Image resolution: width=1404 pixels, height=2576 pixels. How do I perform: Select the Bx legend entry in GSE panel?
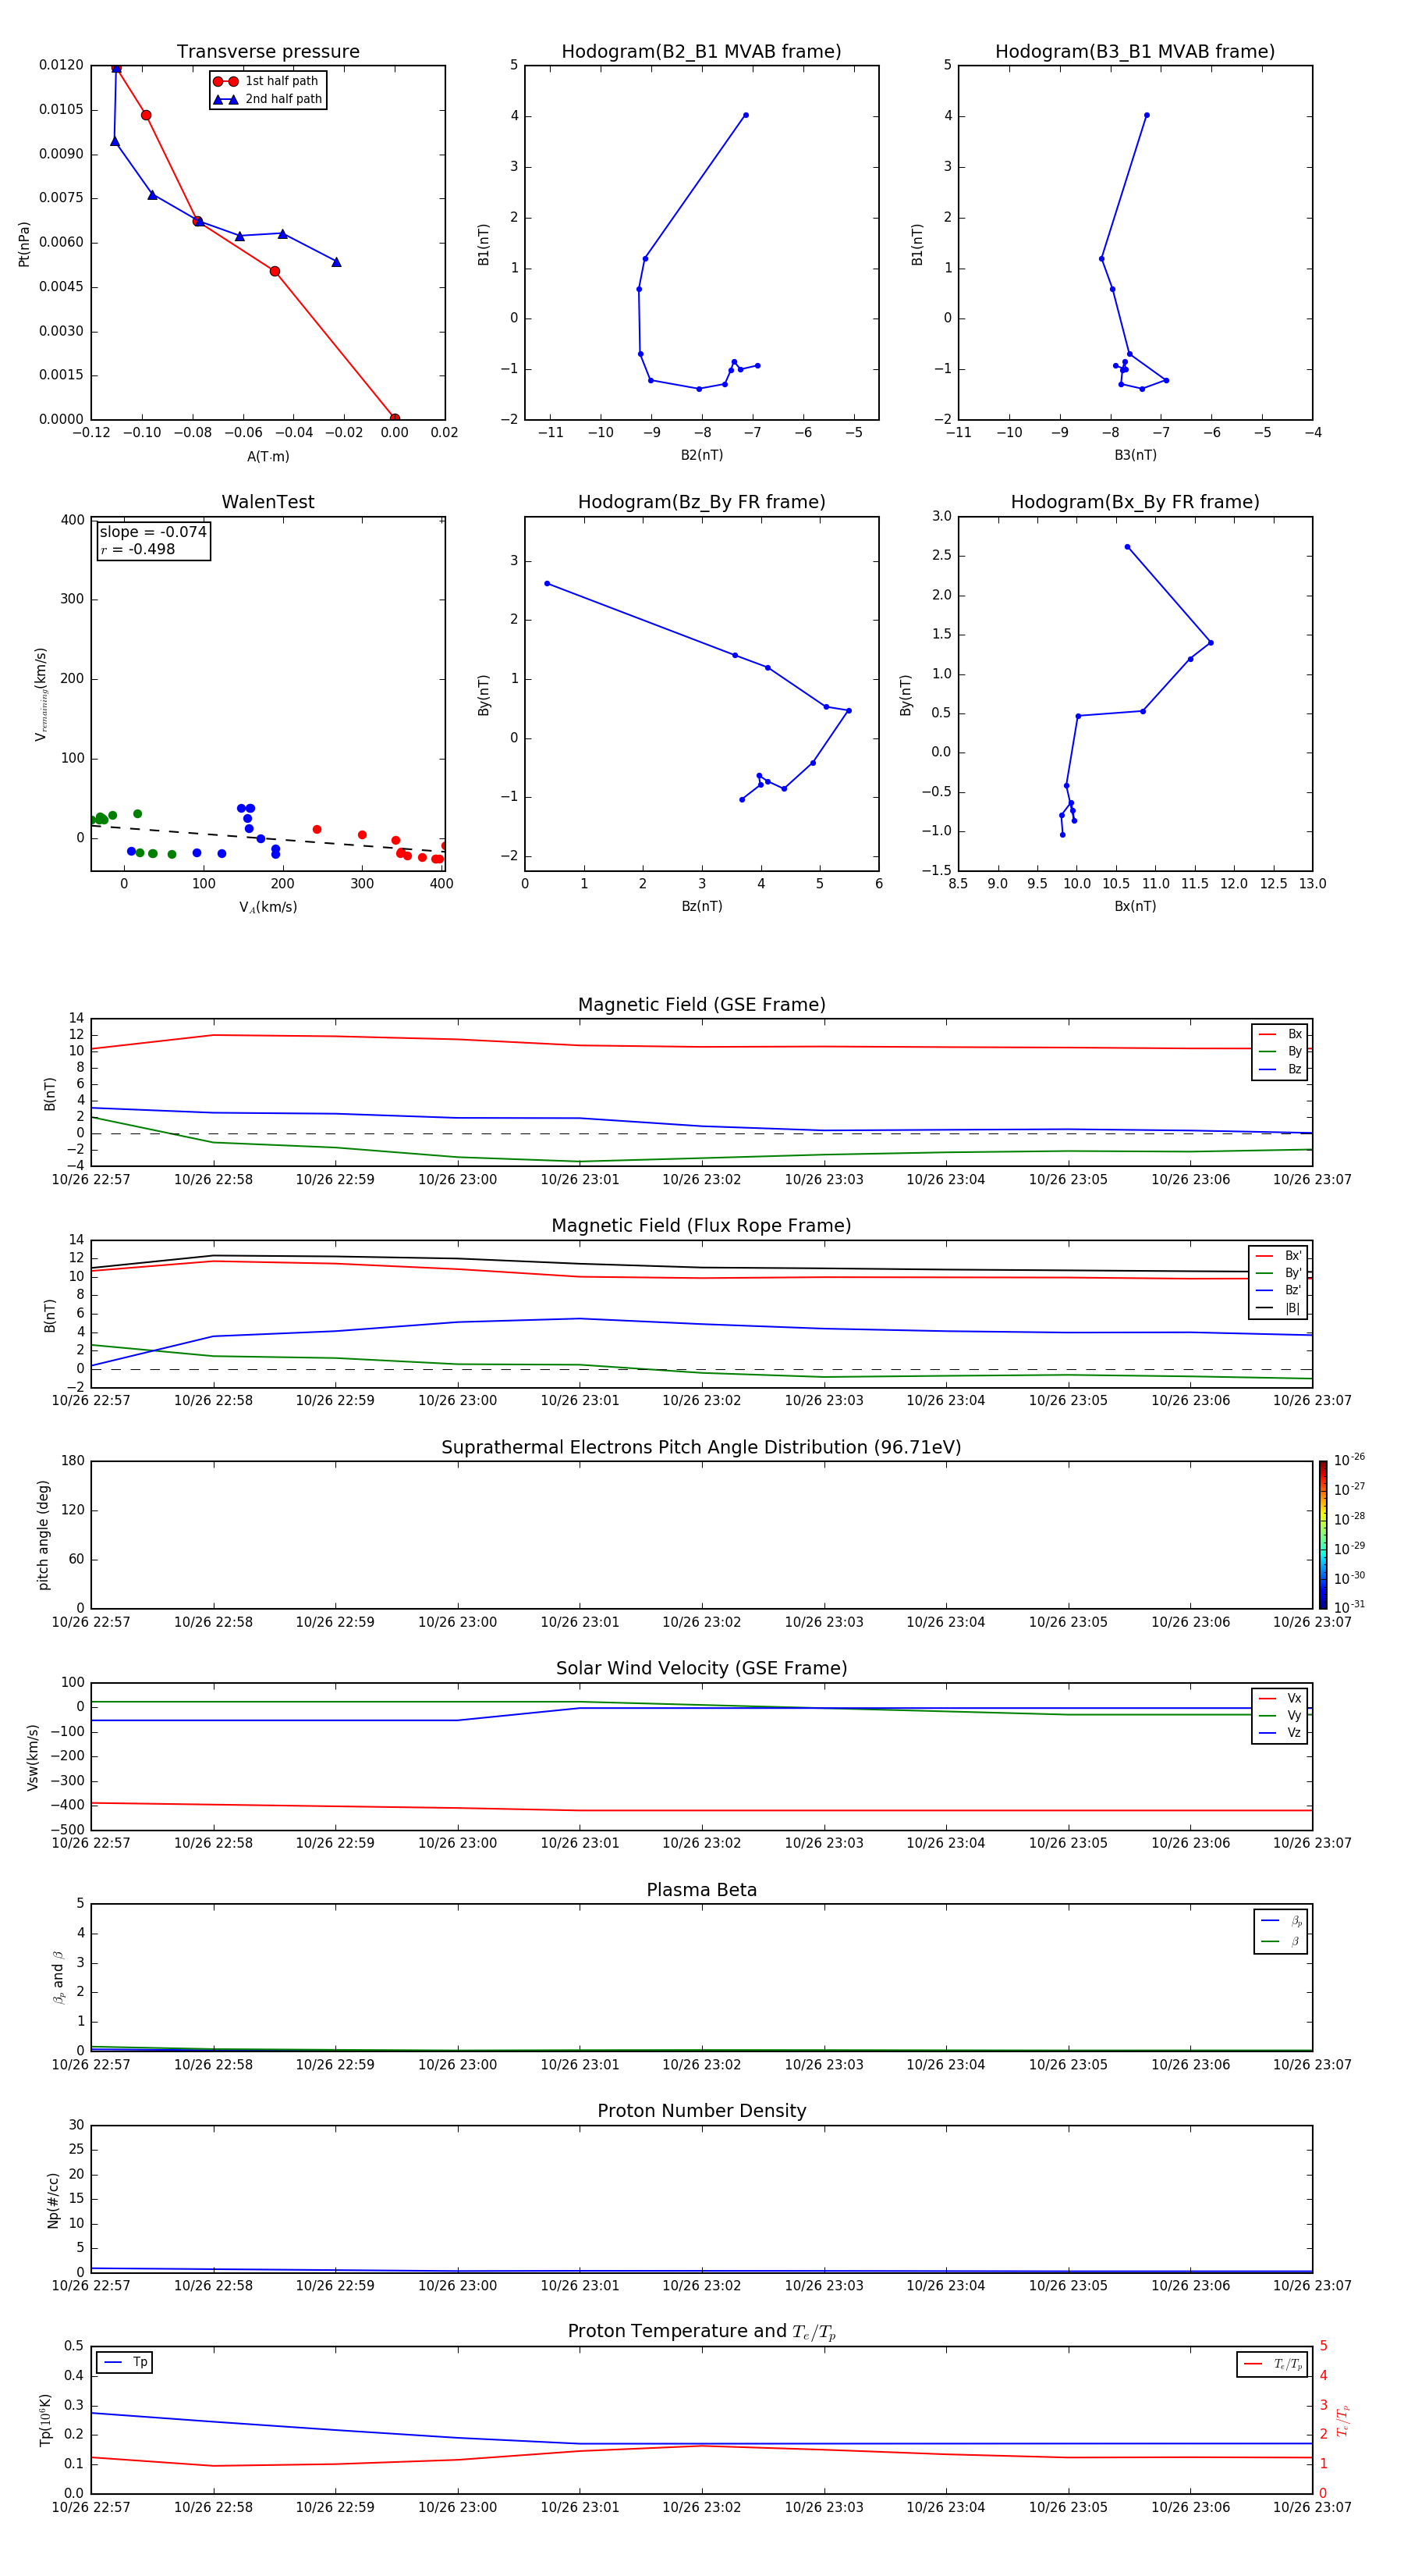[x=1280, y=1034]
